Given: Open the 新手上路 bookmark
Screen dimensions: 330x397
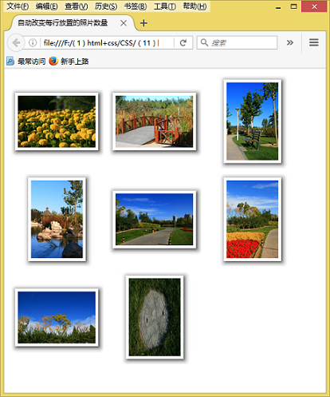Looking at the screenshot, I should pos(69,62).
